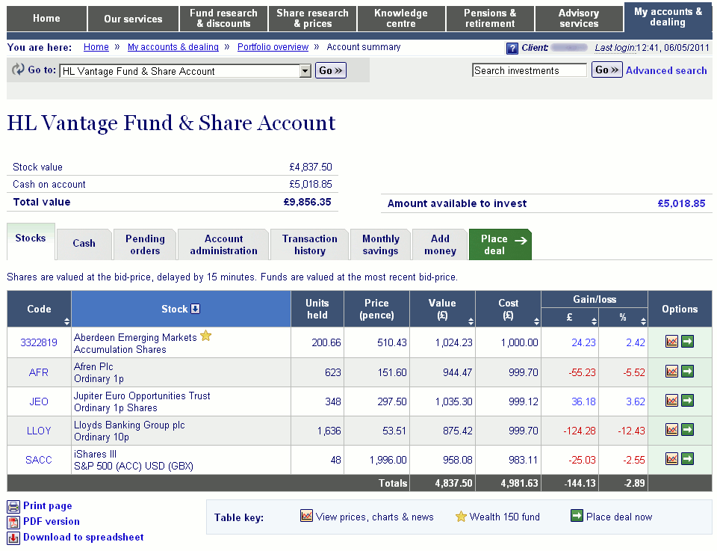View charts icon for Afren Plc
This screenshot has width=717, height=551.
click(x=671, y=371)
